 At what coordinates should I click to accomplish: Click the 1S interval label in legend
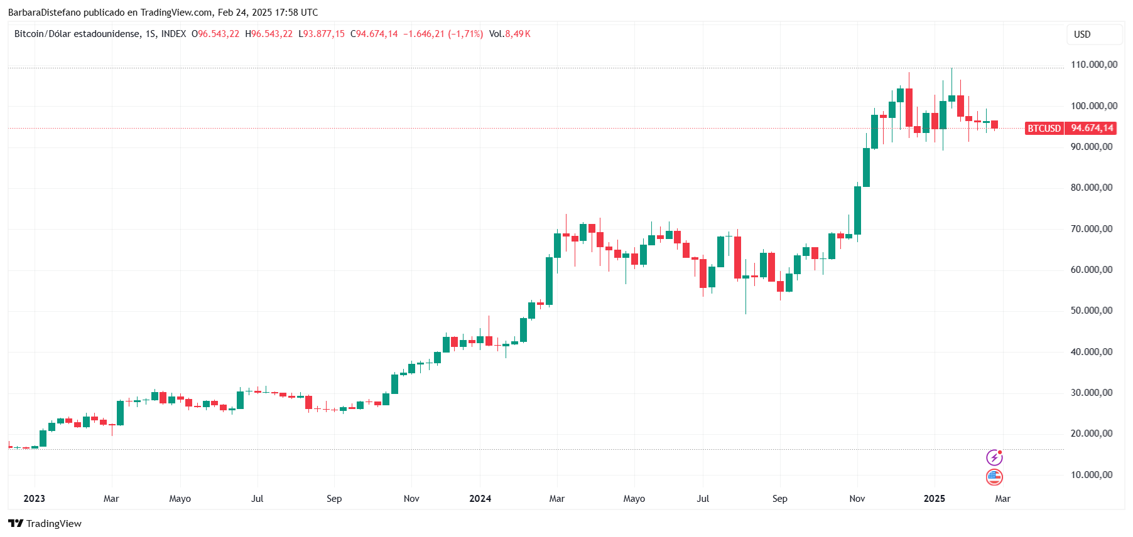(x=150, y=34)
